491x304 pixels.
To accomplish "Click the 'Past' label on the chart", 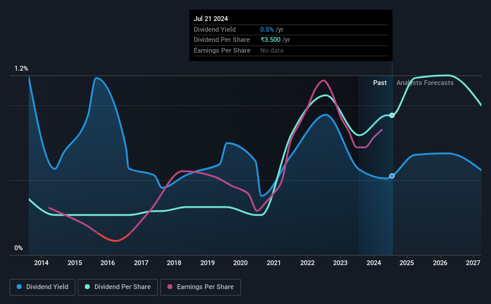I will tap(380, 83).
